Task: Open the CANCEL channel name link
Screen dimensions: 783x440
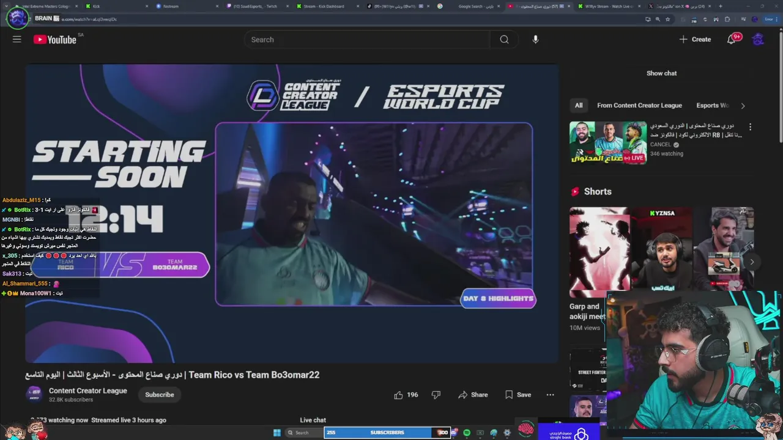Action: (x=661, y=145)
